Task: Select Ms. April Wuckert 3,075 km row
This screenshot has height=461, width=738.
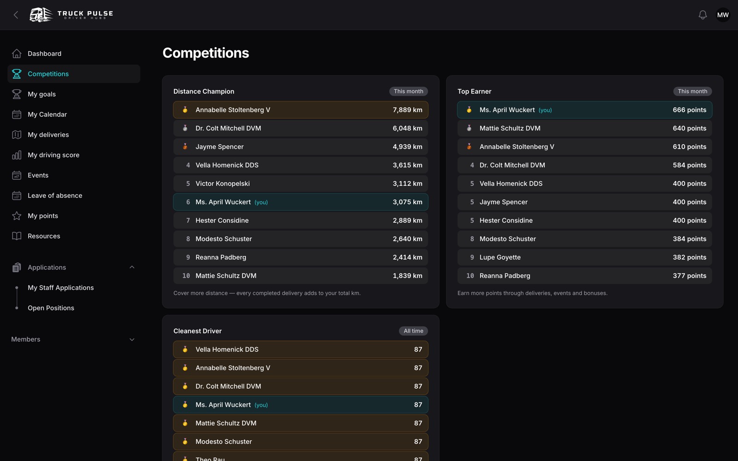Action: (301, 202)
